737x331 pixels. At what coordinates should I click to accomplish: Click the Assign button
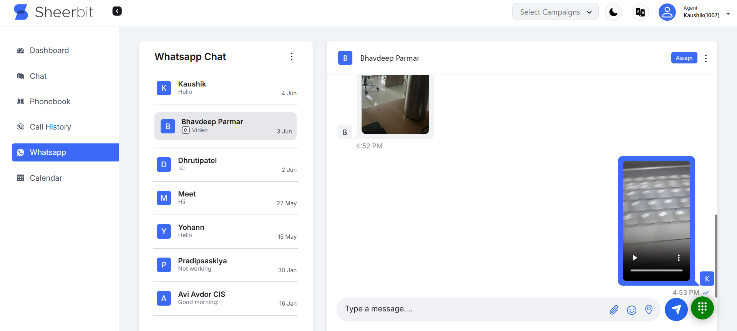point(684,58)
